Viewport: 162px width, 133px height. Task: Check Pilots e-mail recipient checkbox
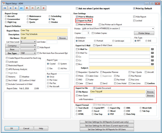pyautogui.click(x=77, y=76)
